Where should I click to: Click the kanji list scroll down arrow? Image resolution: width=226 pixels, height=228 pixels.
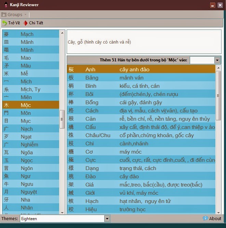[218, 213]
